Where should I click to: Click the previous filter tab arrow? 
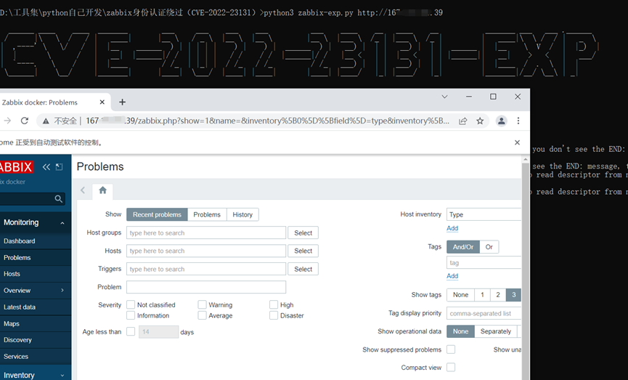pyautogui.click(x=83, y=190)
